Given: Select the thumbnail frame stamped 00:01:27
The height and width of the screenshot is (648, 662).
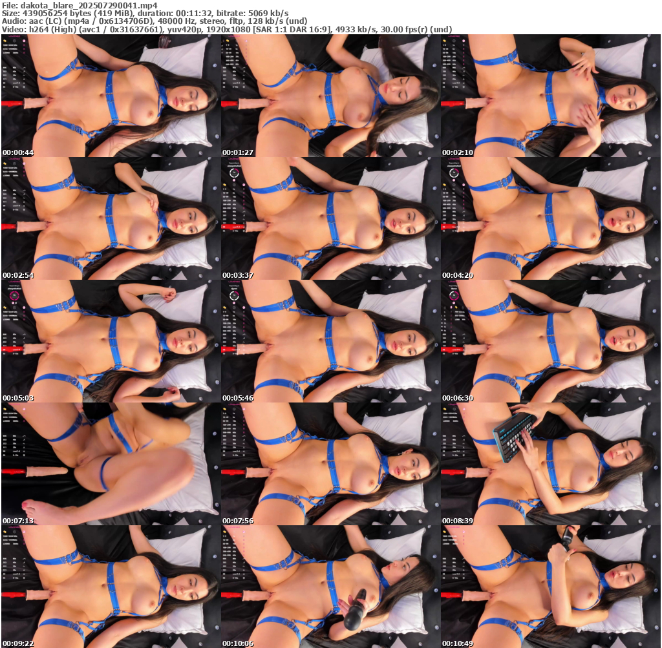Looking at the screenshot, I should [330, 96].
